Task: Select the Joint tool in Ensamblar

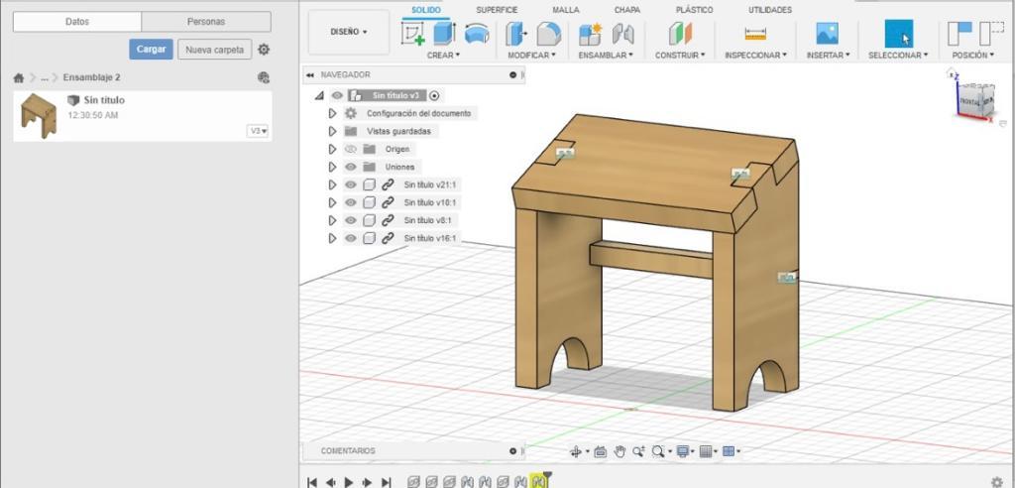Action: click(x=622, y=34)
